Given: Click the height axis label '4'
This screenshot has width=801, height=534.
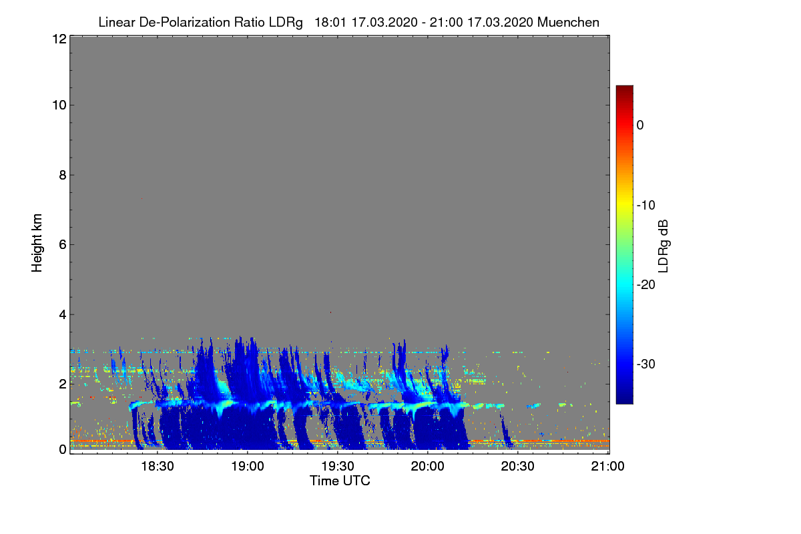Looking at the screenshot, I should (x=62, y=314).
